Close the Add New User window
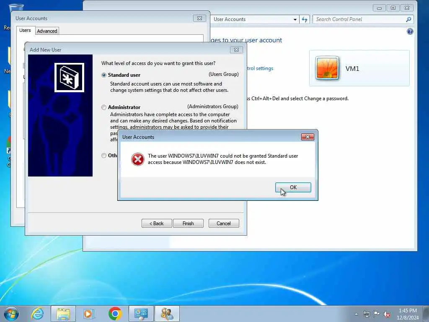 tap(236, 49)
